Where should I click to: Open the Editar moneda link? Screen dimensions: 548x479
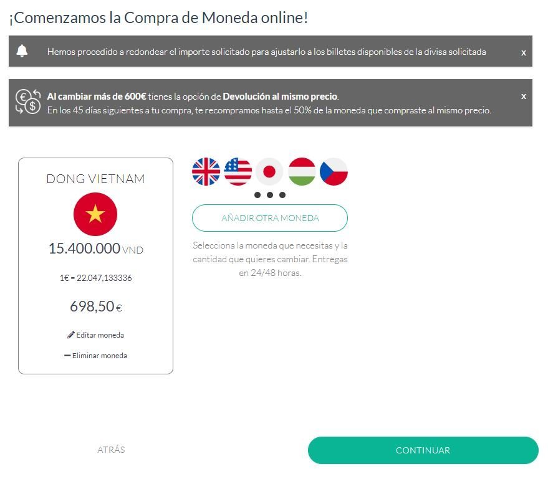coord(100,335)
